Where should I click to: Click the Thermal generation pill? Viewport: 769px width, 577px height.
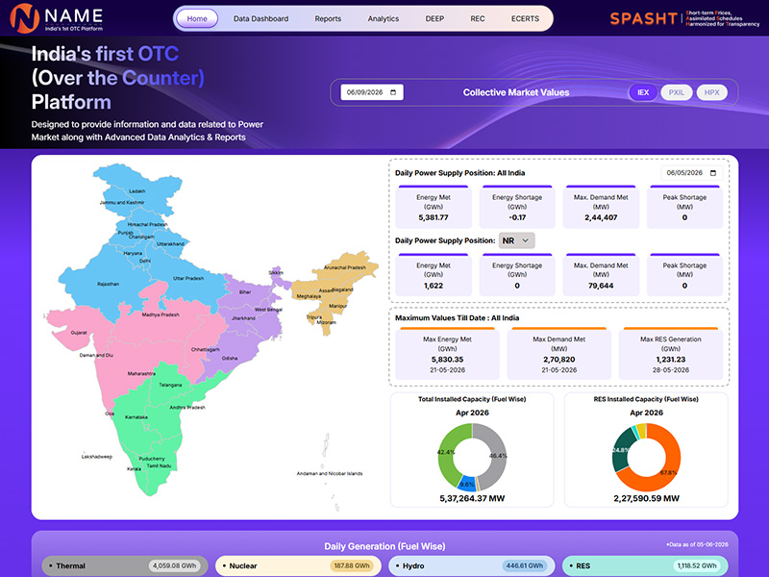pos(125,565)
